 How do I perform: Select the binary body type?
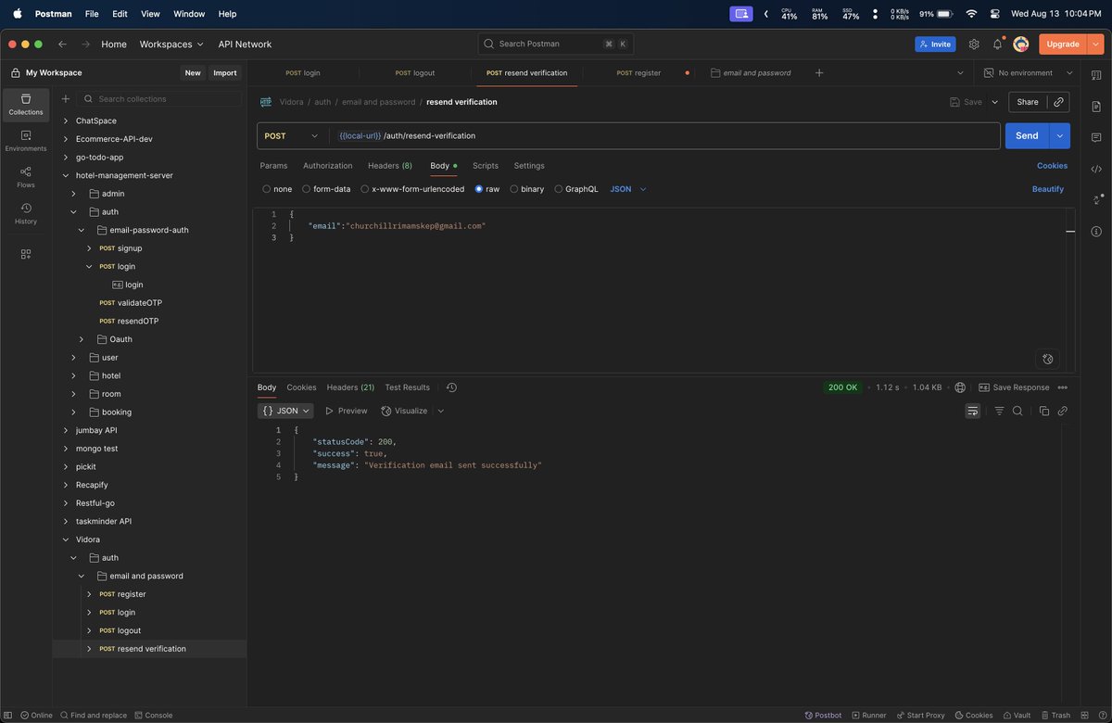(527, 189)
